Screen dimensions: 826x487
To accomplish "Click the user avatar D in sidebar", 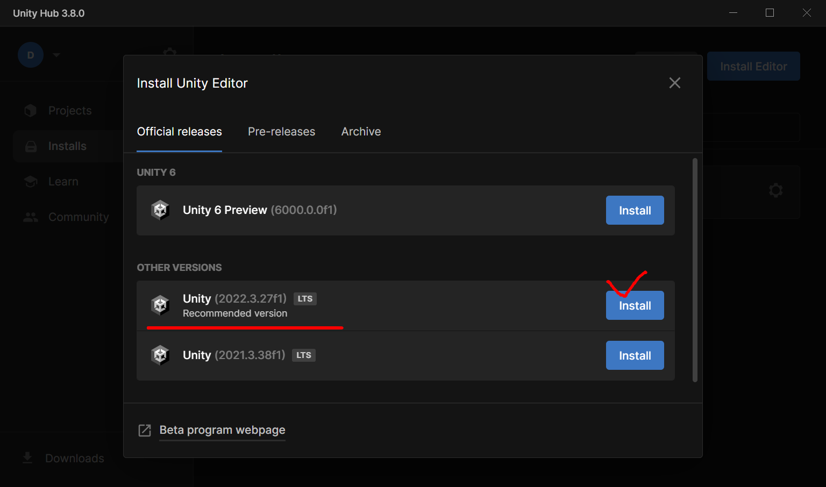I will click(31, 55).
